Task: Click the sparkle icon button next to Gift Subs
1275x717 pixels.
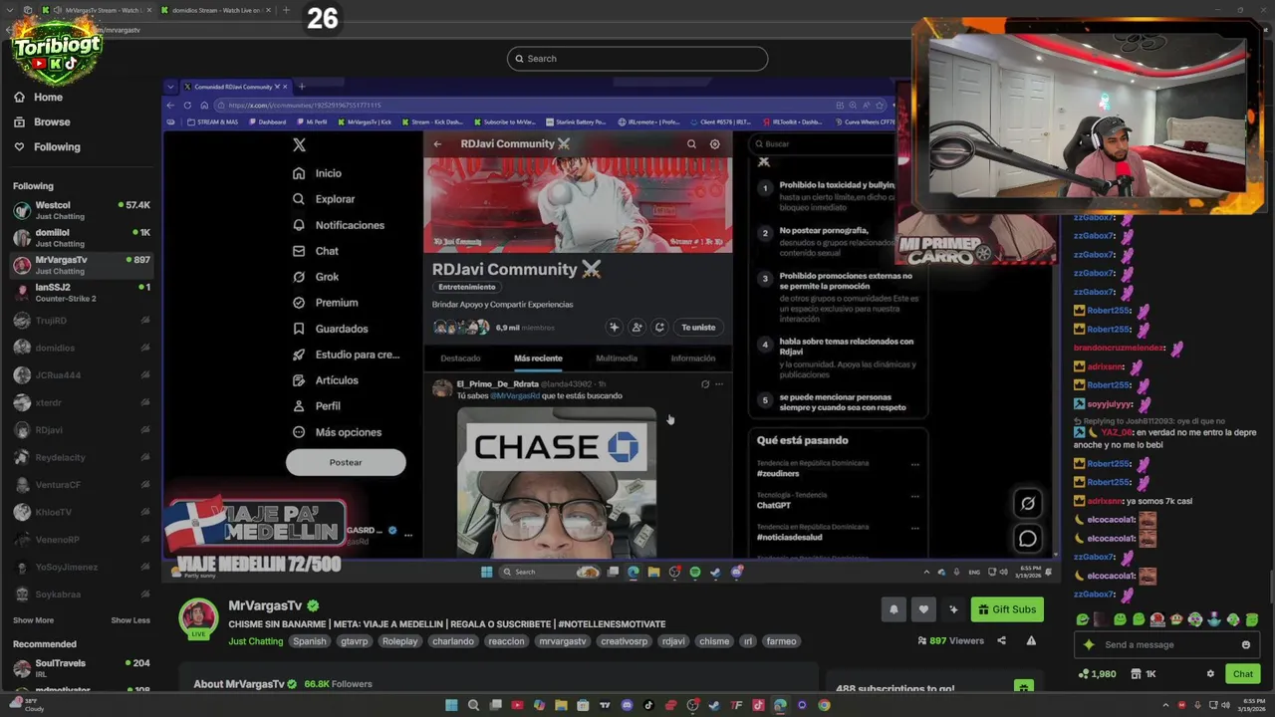Action: pos(953,609)
